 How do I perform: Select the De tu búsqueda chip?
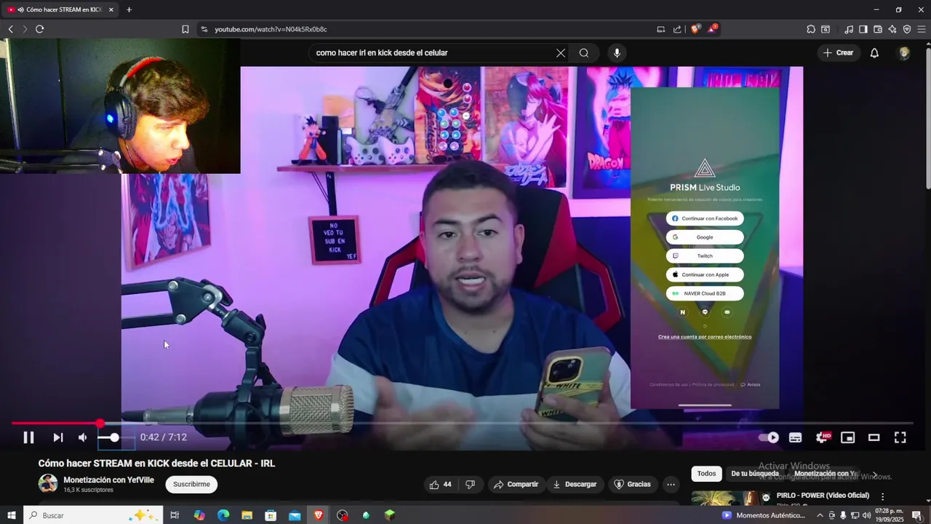pyautogui.click(x=755, y=474)
